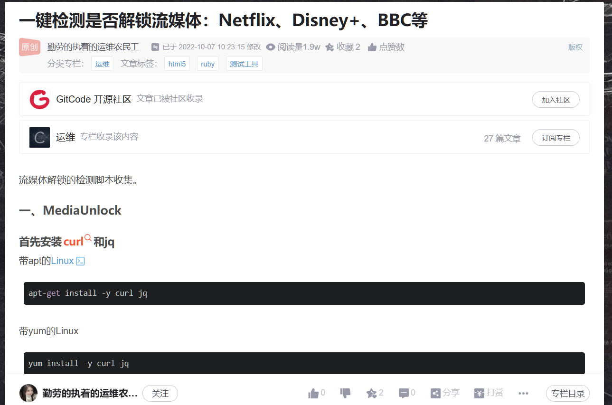Favorite the article with bottom star icon

click(x=371, y=393)
